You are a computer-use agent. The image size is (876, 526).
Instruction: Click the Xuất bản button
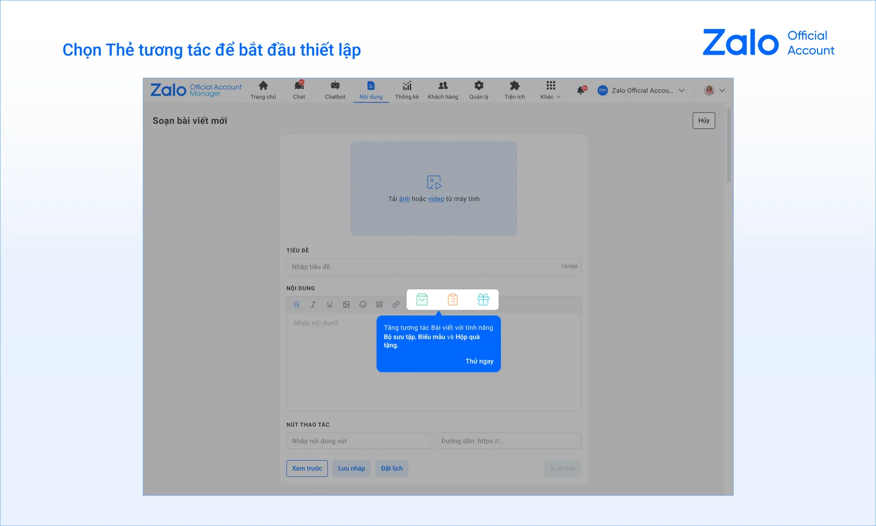coord(563,469)
